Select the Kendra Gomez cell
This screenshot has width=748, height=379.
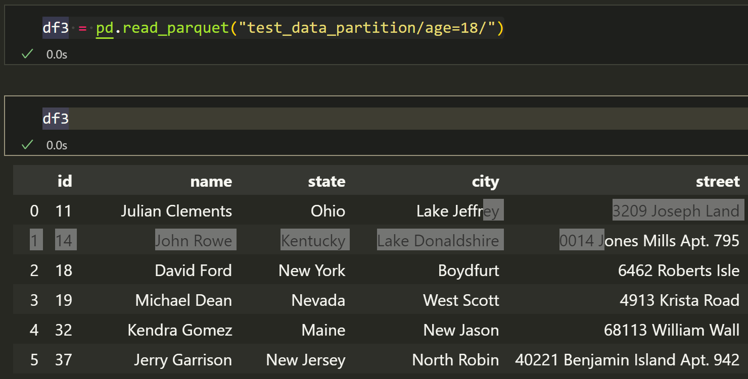coord(180,330)
